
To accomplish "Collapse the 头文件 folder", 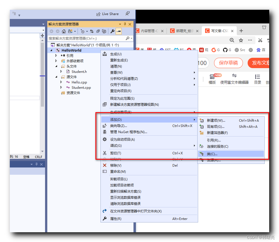I will click(x=56, y=66).
